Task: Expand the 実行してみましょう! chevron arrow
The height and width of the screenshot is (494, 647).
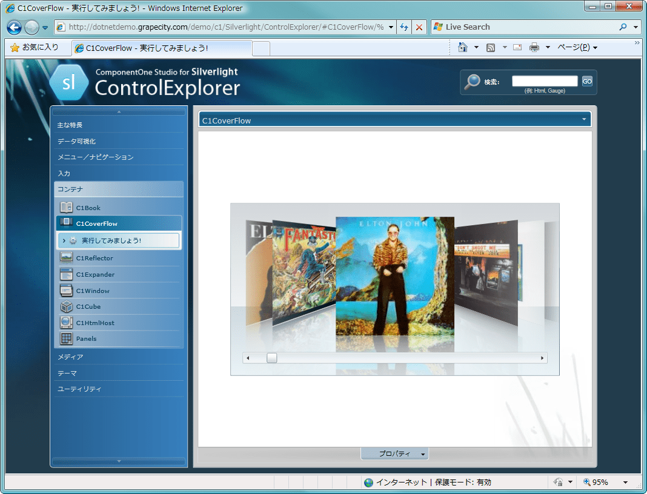Action: 63,240
